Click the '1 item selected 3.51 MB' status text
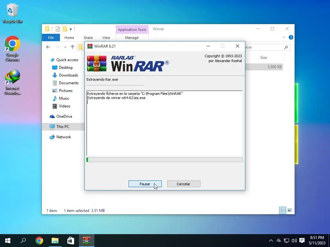Viewport: 330px width, 247px height. pos(84,210)
